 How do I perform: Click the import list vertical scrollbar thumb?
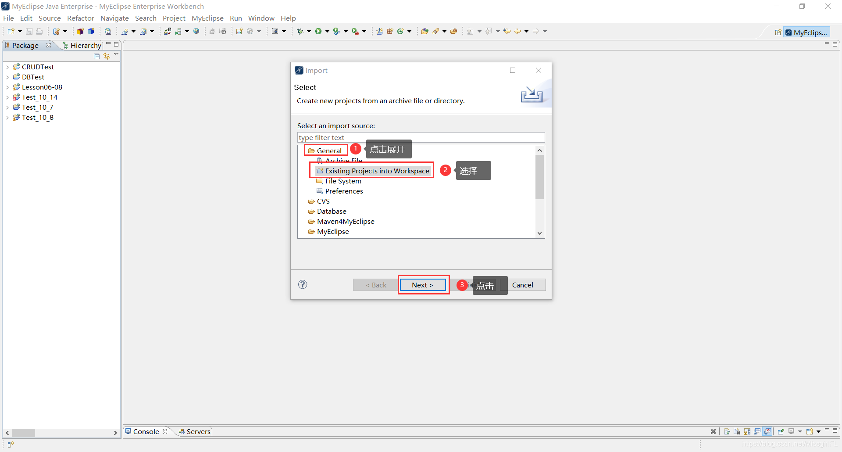point(540,177)
